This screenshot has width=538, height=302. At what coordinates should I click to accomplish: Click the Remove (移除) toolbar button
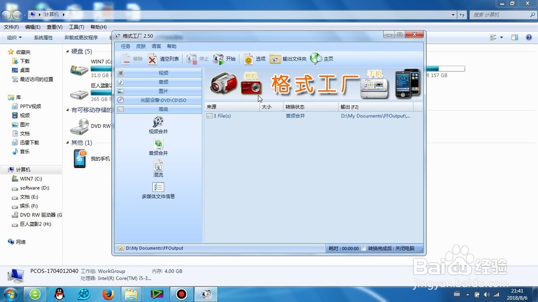tap(132, 59)
